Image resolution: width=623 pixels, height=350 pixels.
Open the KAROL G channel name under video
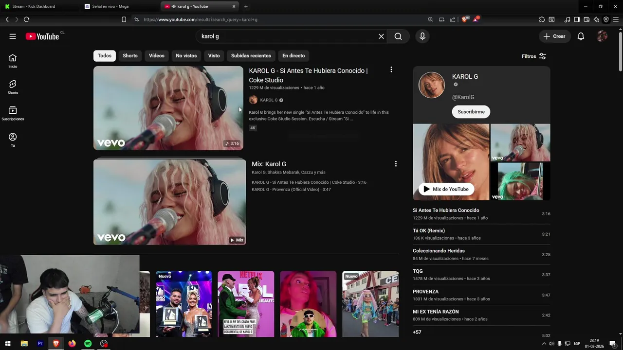269,100
